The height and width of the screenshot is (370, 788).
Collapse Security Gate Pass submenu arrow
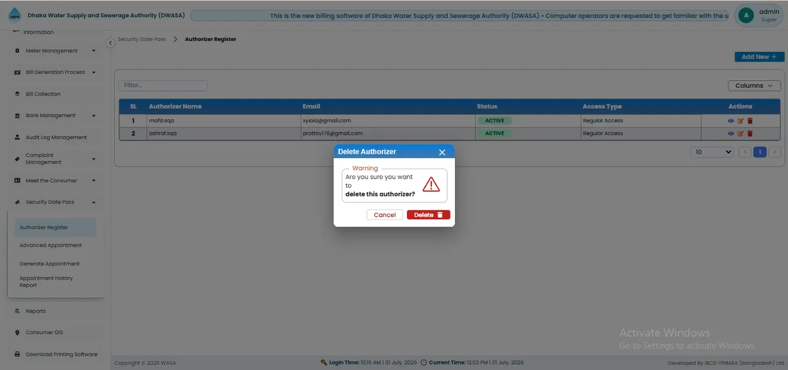[94, 203]
